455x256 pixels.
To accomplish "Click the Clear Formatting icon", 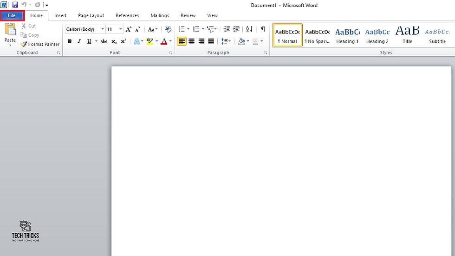I will pyautogui.click(x=168, y=29).
